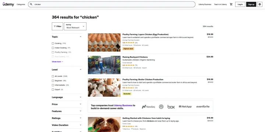The height and width of the screenshot is (132, 265).
Task: Open the shopping cart icon
Action: 231,4
